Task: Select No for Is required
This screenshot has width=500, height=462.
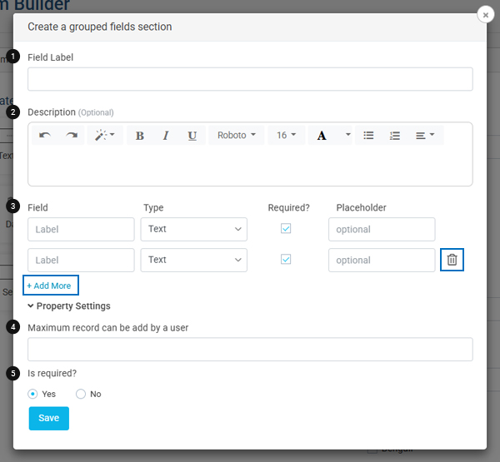Action: click(81, 394)
